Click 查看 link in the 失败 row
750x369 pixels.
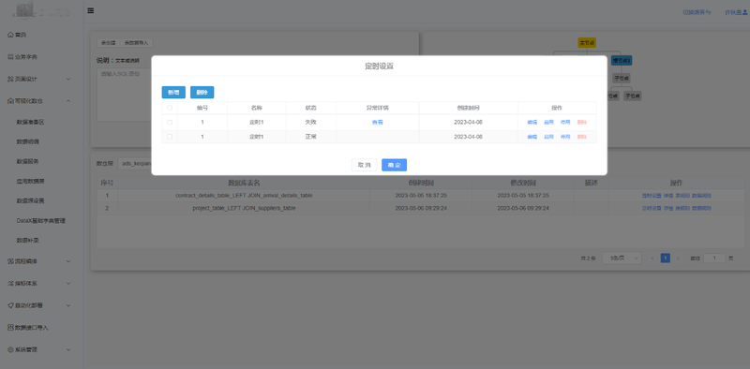(378, 123)
